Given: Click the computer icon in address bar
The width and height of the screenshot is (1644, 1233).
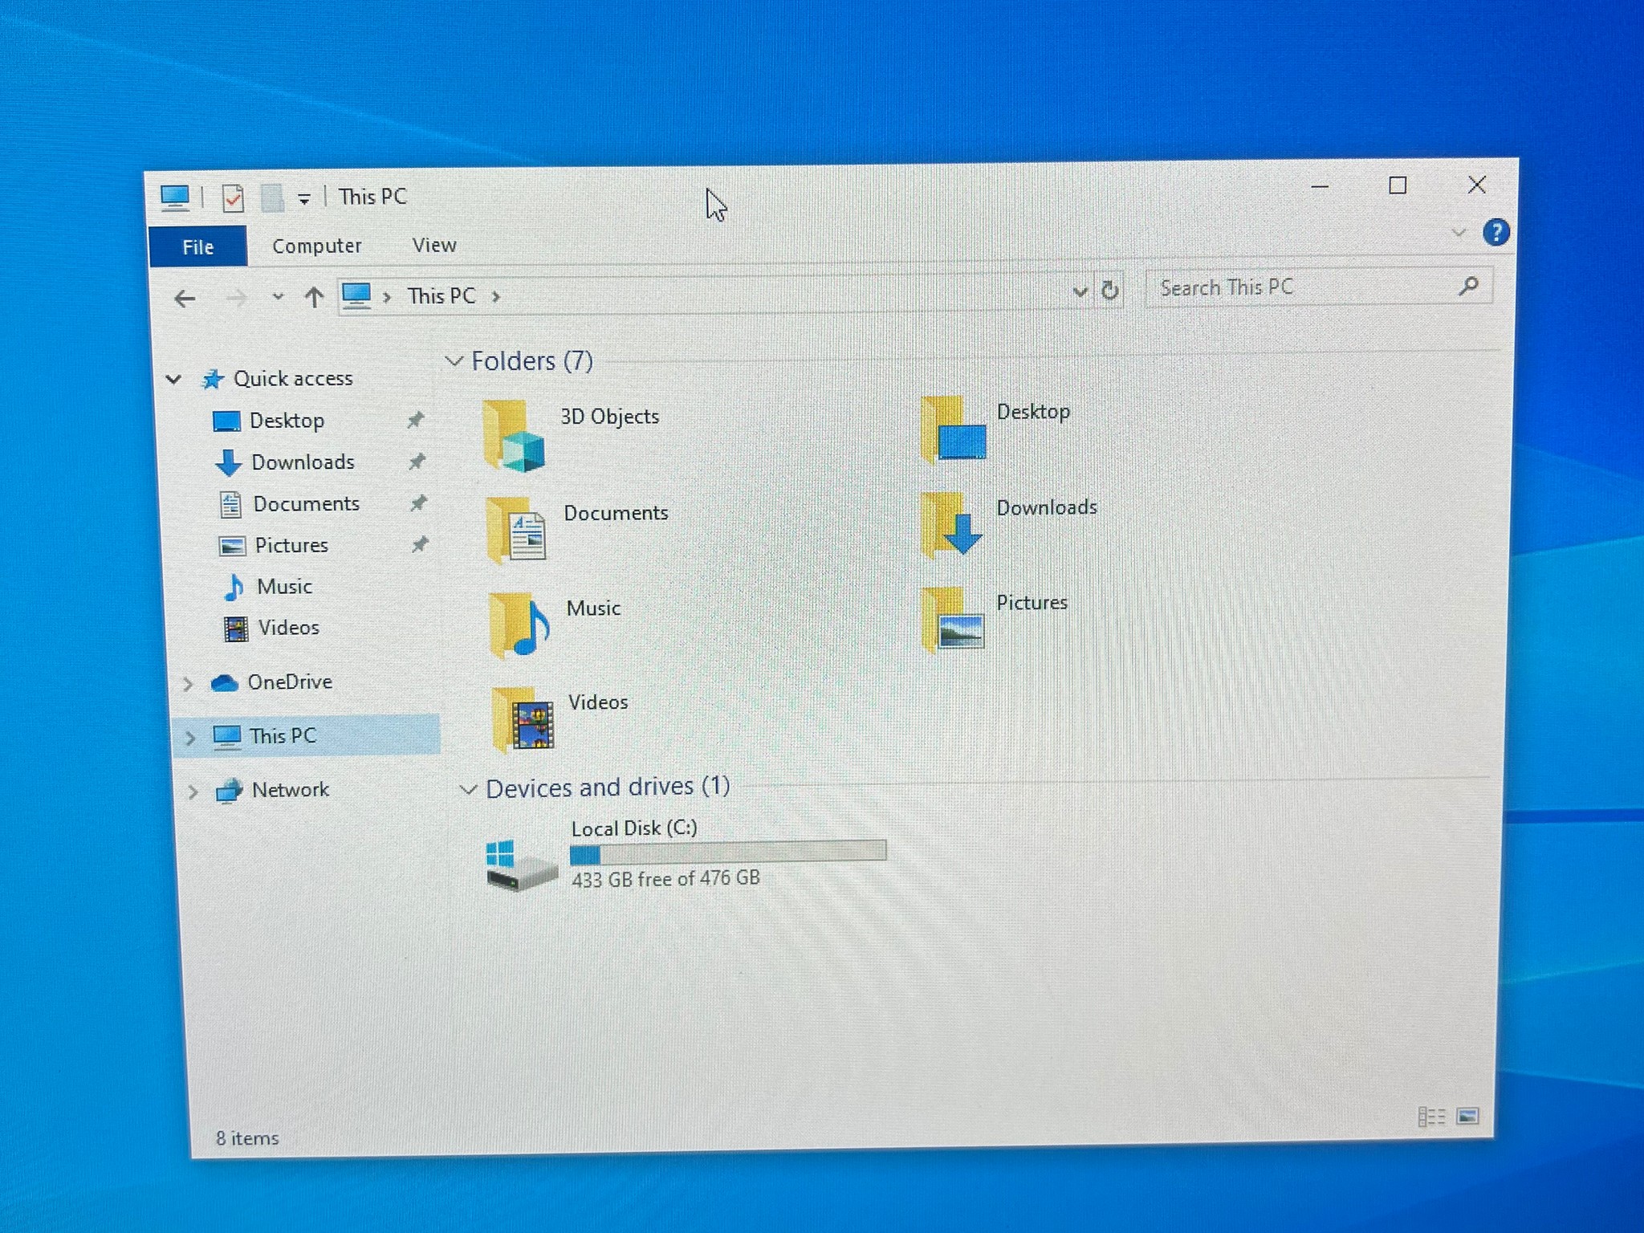Looking at the screenshot, I should [x=356, y=296].
